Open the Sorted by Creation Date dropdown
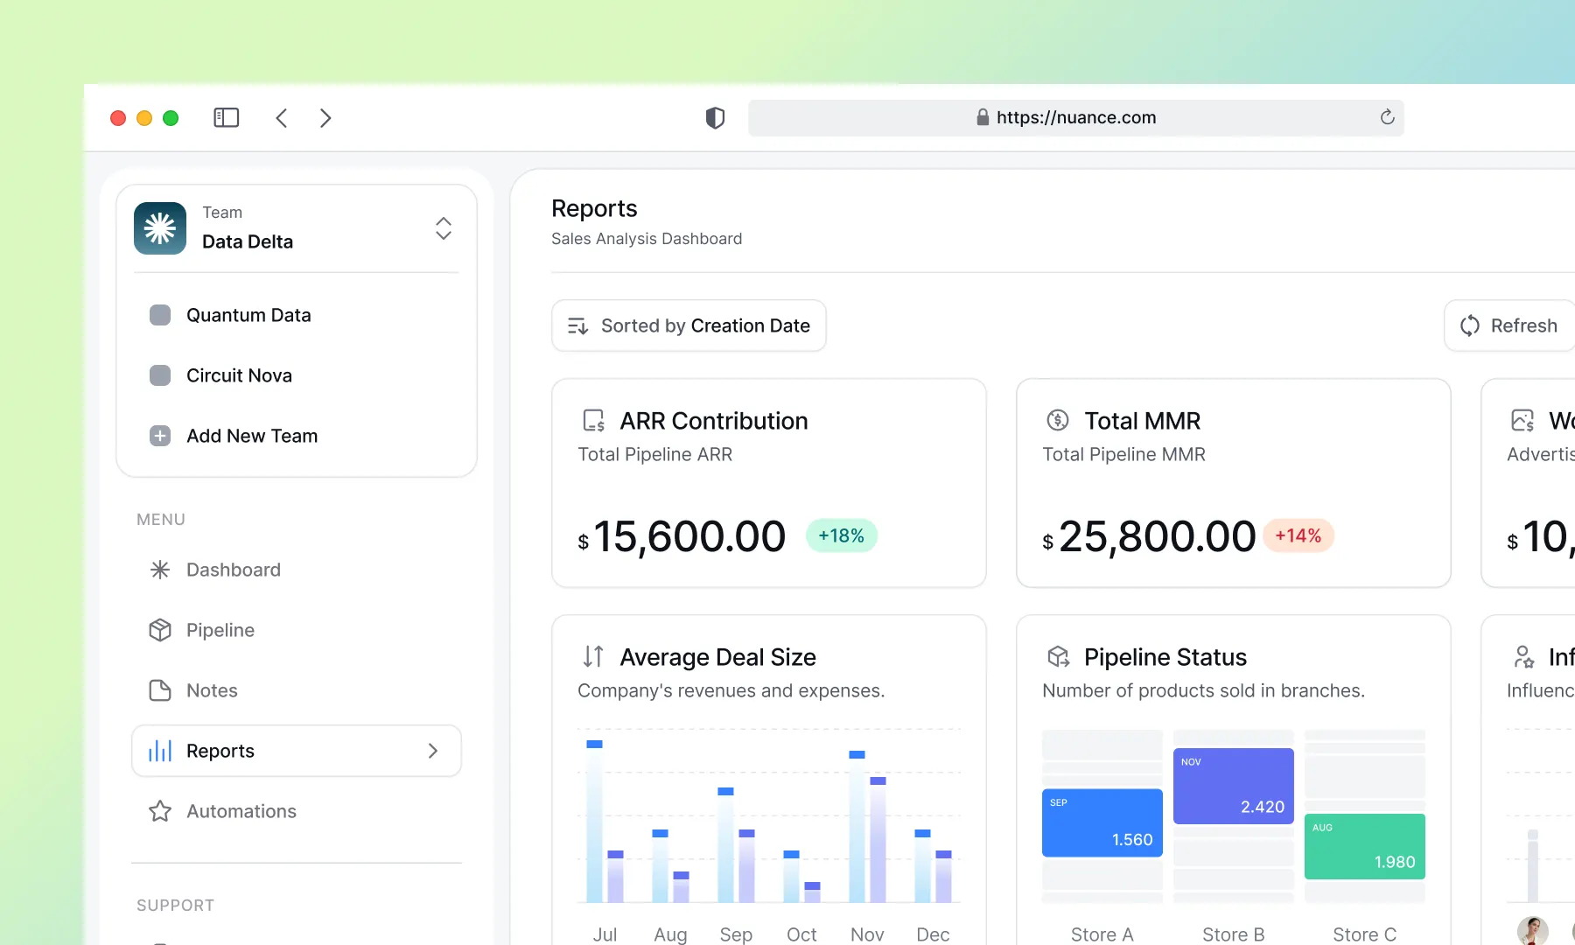 pos(689,325)
